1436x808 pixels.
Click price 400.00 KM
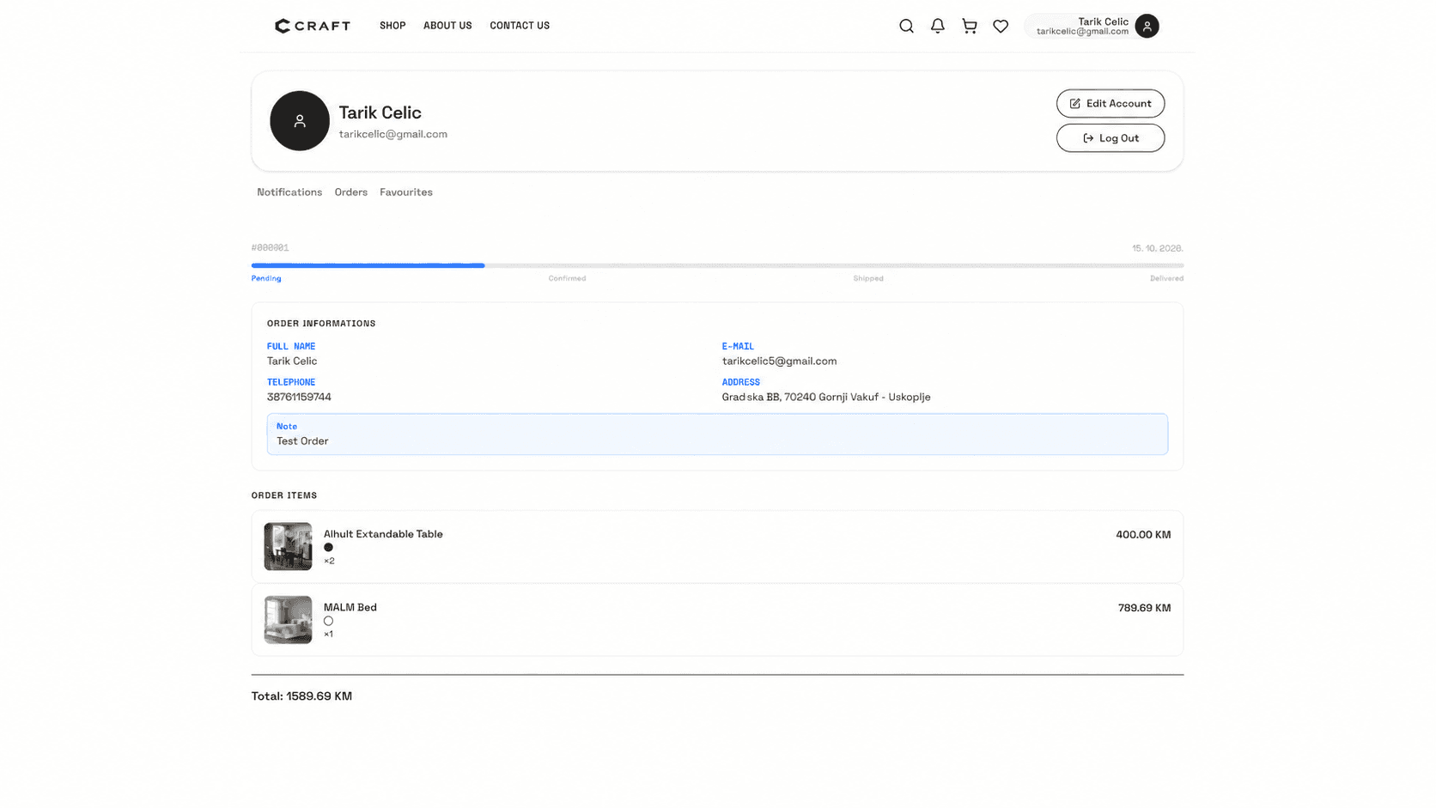click(1143, 535)
